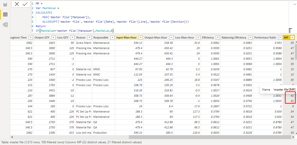
Task: Select the Output Man-Hour cell 309.64
Action: [159, 96]
